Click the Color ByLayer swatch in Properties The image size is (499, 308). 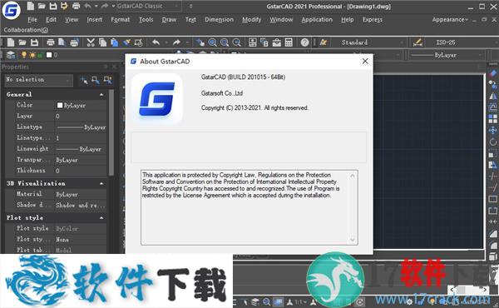point(60,105)
